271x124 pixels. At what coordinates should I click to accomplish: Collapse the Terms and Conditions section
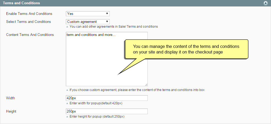click(x=266, y=3)
